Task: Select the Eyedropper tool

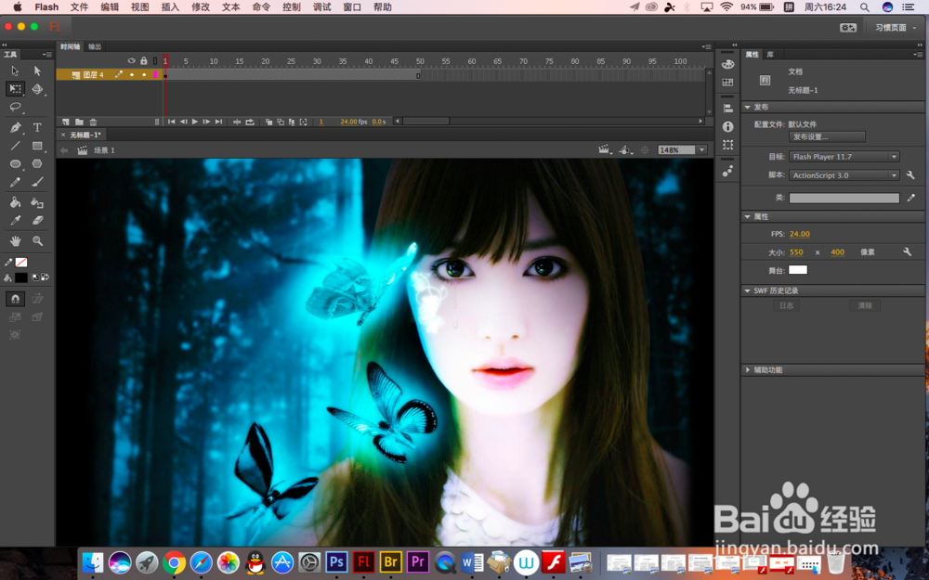Action: click(16, 221)
